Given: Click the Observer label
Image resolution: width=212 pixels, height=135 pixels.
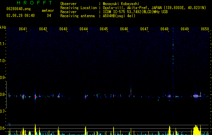Looking at the screenshot, I should pyautogui.click(x=68, y=4).
